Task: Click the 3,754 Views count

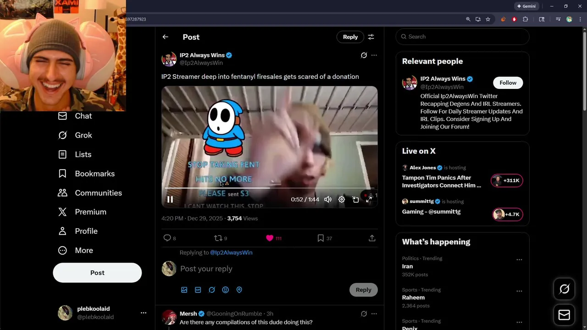Action: 242,219
